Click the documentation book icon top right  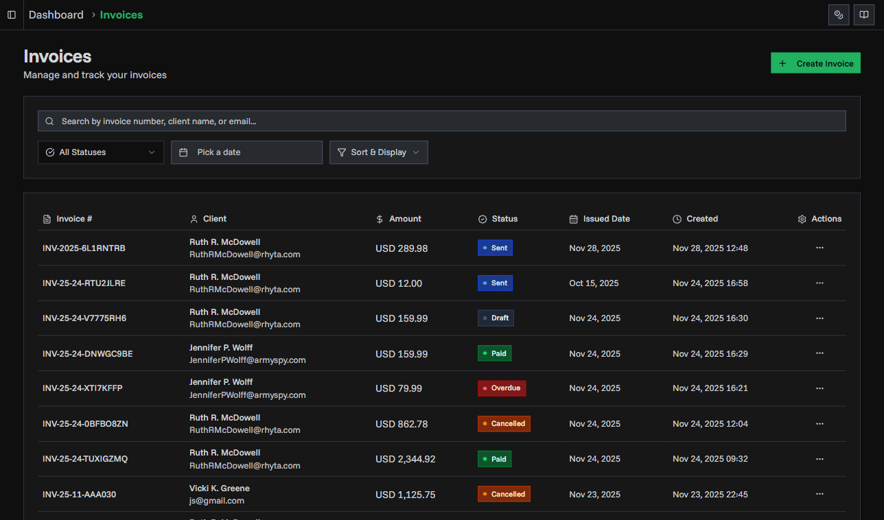coord(863,14)
